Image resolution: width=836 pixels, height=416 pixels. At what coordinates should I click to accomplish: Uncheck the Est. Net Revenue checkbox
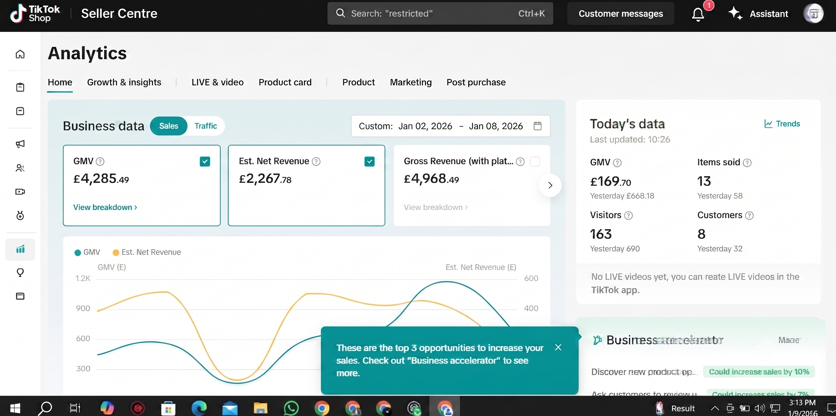click(369, 161)
